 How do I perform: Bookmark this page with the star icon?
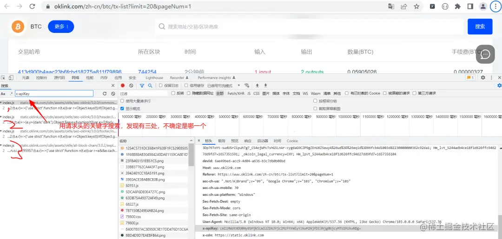coord(416,6)
